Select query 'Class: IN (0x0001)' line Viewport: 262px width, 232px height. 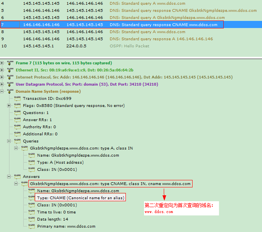point(57,170)
